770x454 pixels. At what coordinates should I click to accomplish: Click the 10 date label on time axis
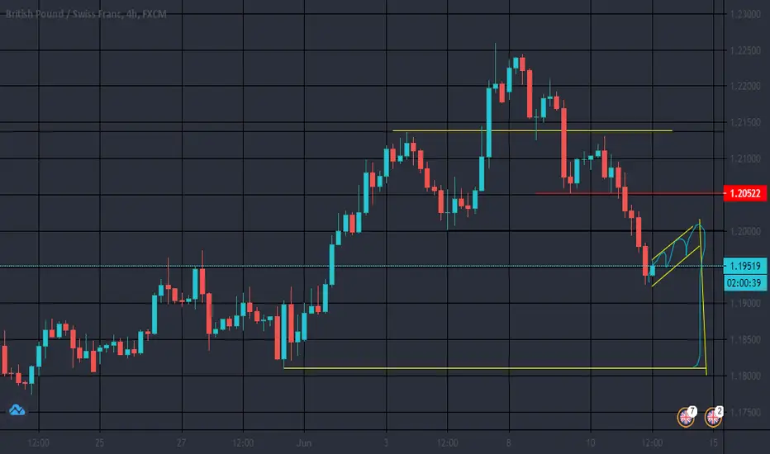click(x=590, y=442)
